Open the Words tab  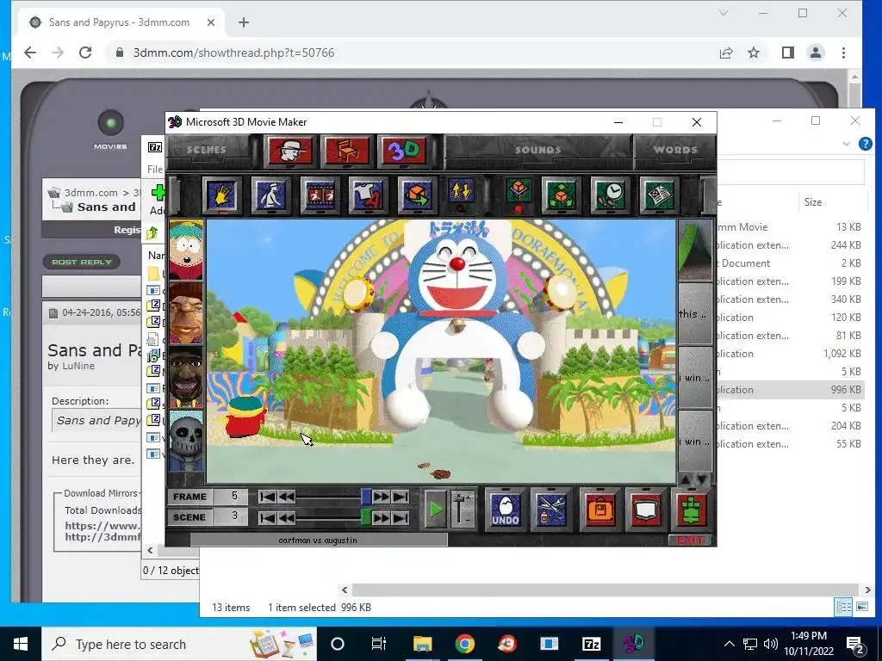675,150
